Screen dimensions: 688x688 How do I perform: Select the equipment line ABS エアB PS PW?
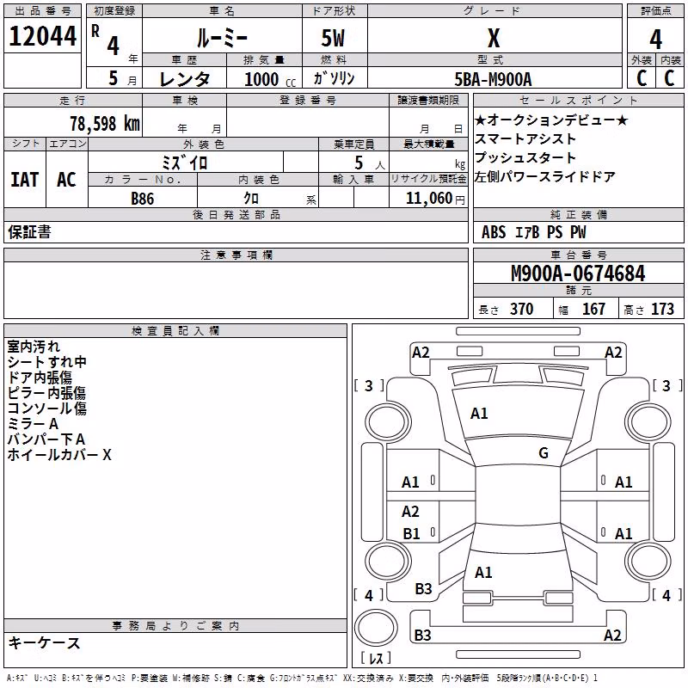(533, 232)
